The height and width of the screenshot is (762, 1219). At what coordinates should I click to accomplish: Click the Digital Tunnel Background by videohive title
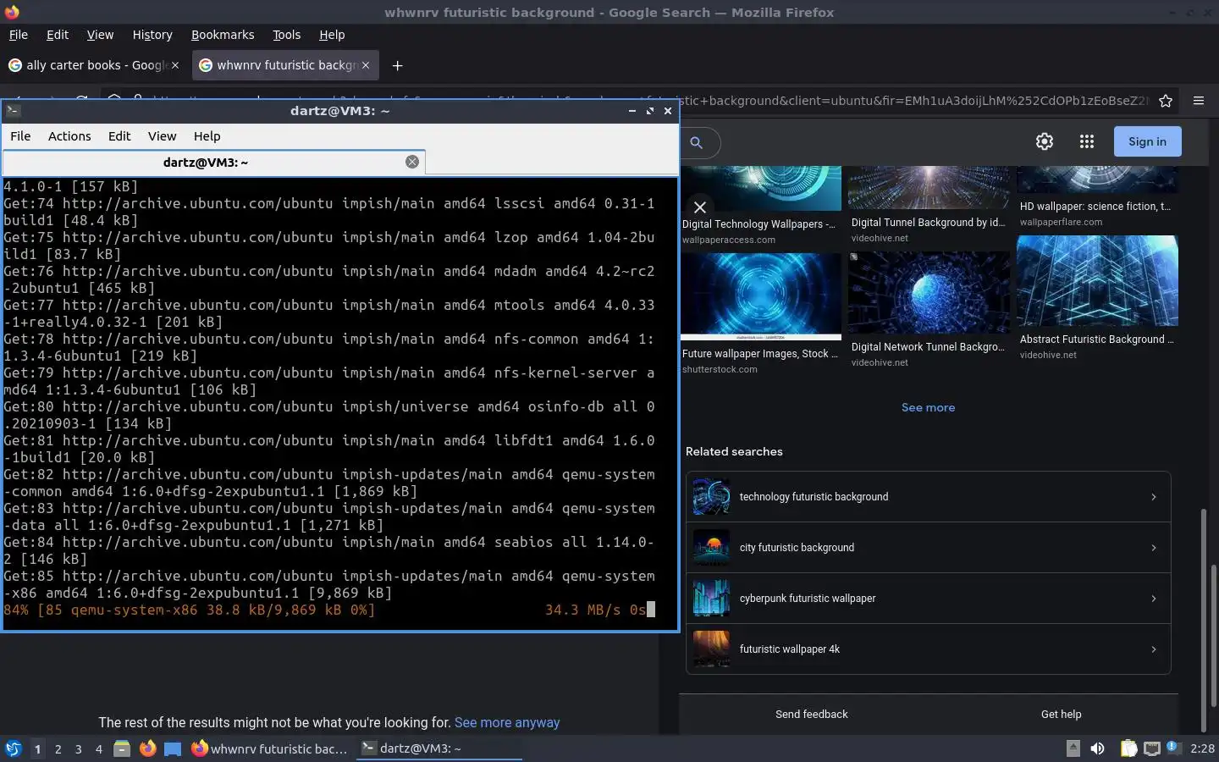tap(928, 223)
